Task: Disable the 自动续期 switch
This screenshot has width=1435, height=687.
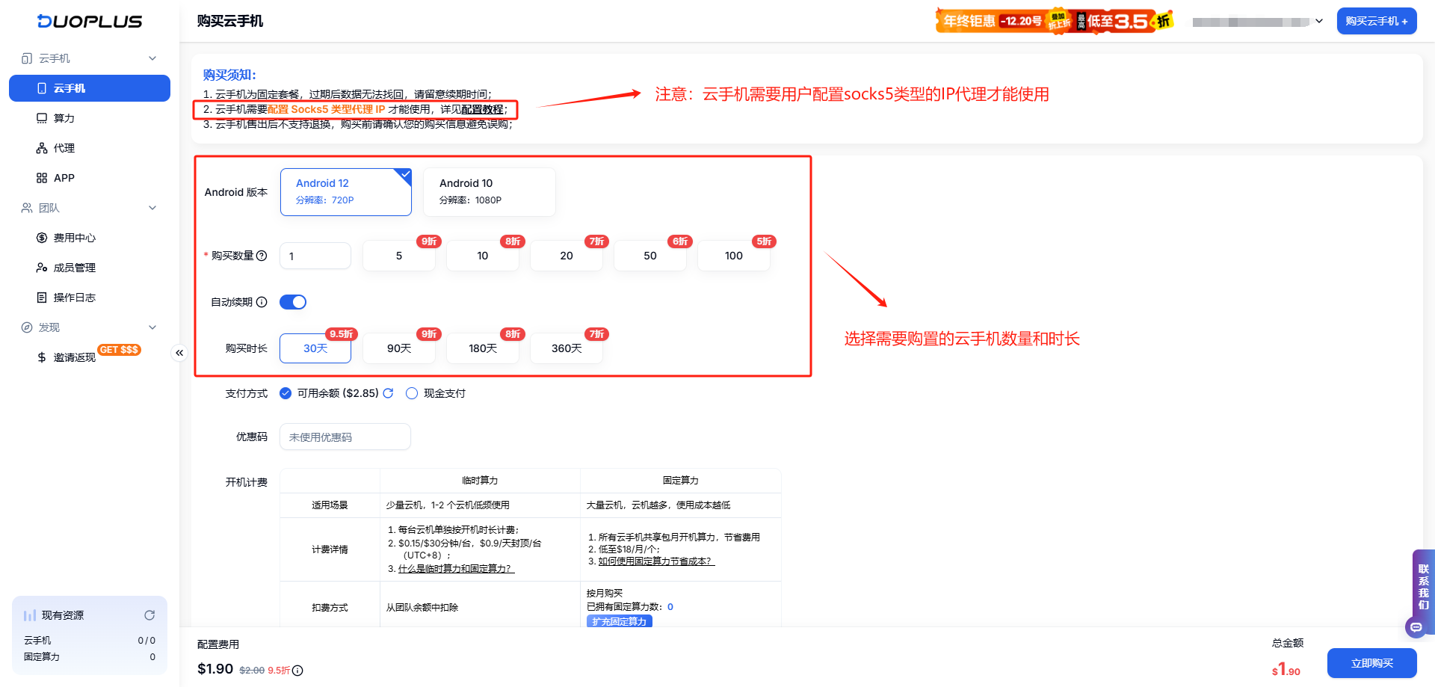Action: click(x=292, y=301)
